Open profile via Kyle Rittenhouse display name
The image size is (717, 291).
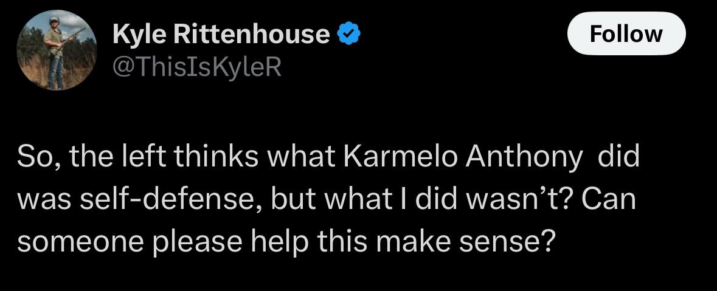tap(221, 34)
